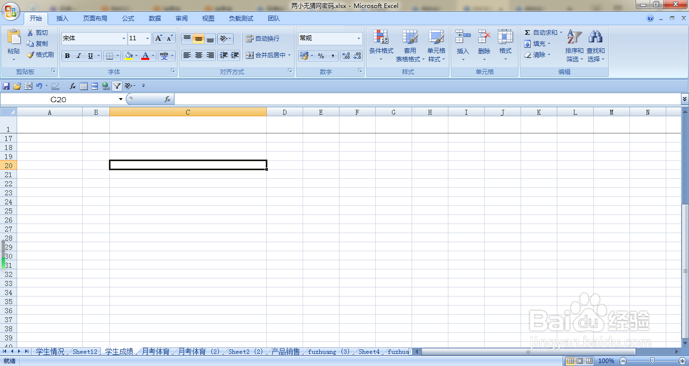Click the fx icon in quick access toolbar
The image size is (689, 366).
click(73, 86)
